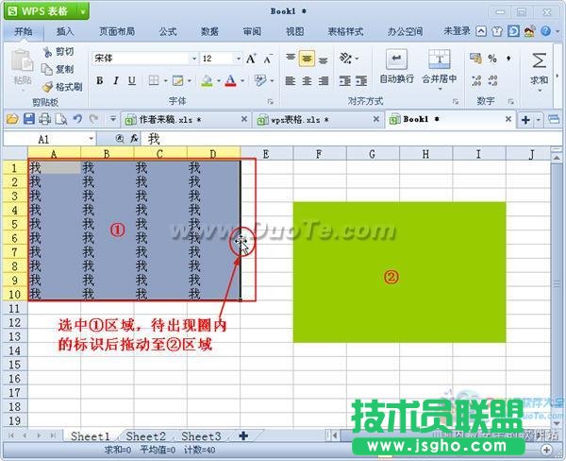Click the text orientation icon
Screen dimensions: 566x461
pos(346,58)
